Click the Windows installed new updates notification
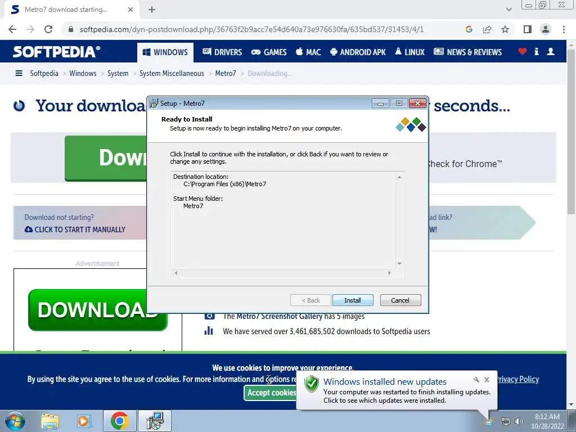 [x=396, y=390]
